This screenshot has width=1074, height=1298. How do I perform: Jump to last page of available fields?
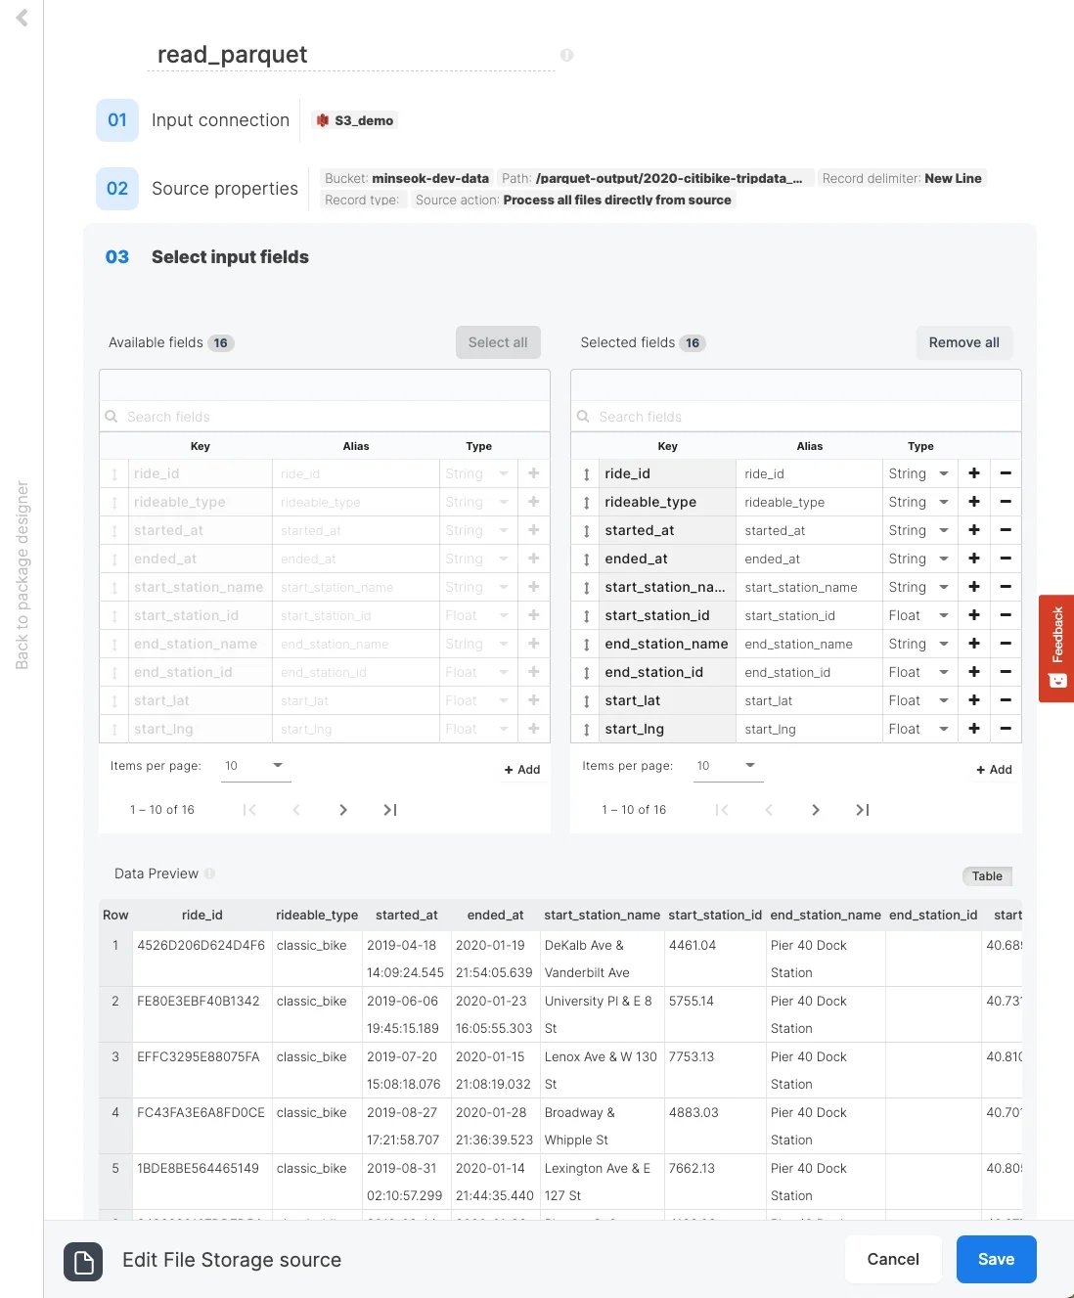tap(390, 810)
